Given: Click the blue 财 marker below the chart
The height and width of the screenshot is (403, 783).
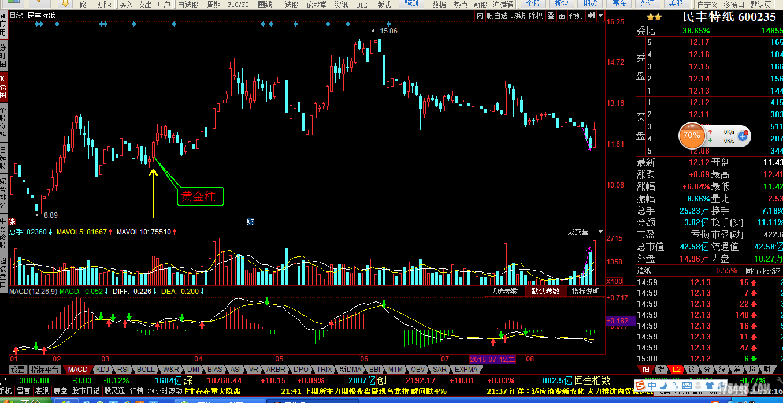Looking at the screenshot, I should [250, 221].
